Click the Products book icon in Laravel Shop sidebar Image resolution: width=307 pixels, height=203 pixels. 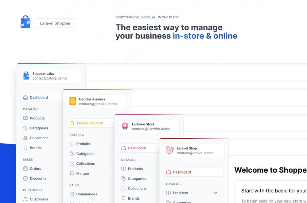click(x=168, y=193)
